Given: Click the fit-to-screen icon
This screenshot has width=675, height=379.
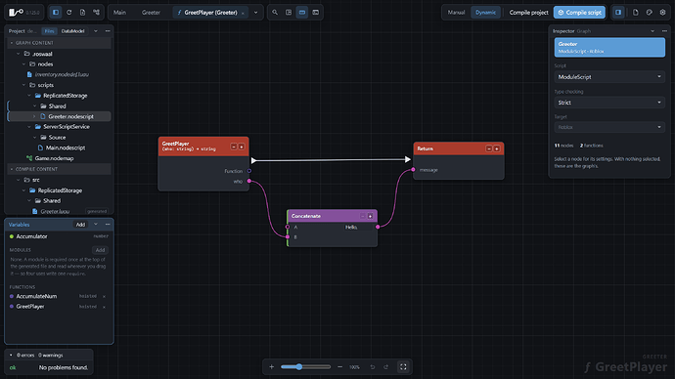Looking at the screenshot, I should [403, 367].
